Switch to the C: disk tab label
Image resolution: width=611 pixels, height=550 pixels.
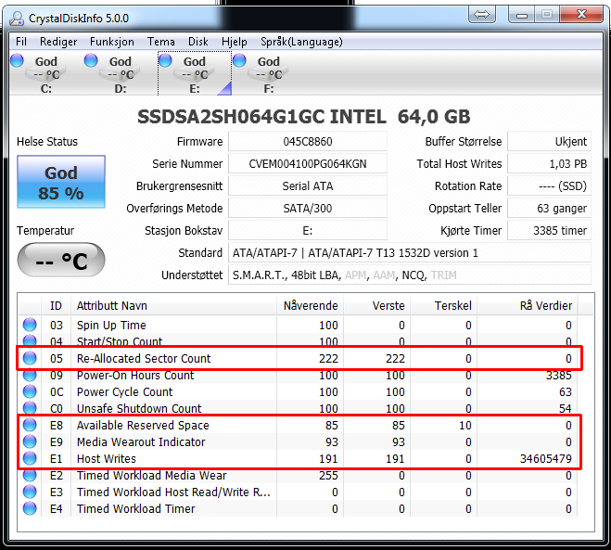pyautogui.click(x=46, y=89)
